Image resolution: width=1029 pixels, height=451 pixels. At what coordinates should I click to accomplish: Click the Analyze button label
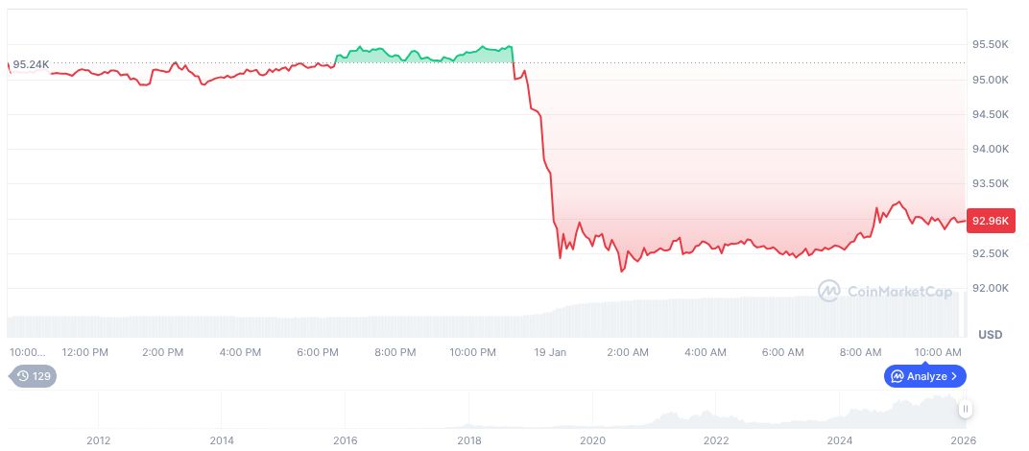(927, 376)
